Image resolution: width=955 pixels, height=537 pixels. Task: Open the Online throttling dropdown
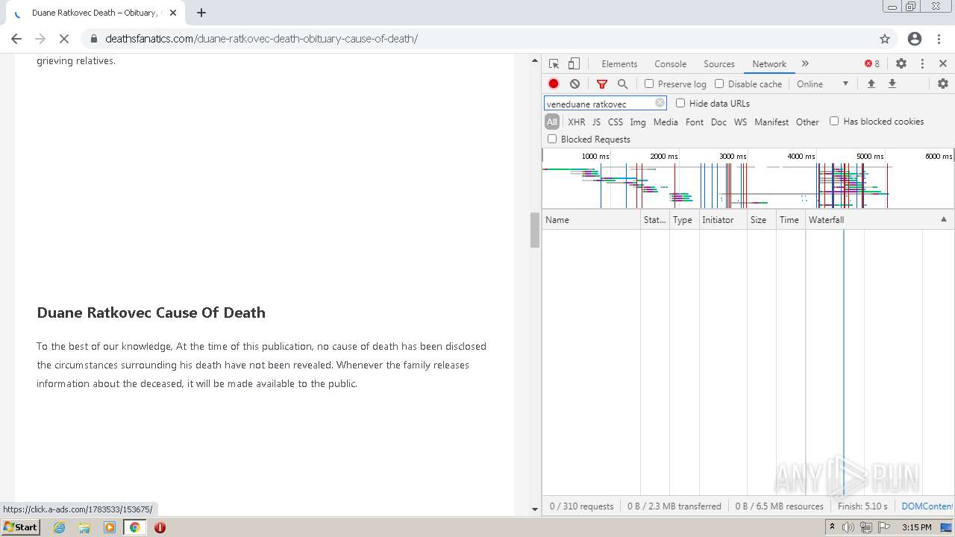[823, 84]
